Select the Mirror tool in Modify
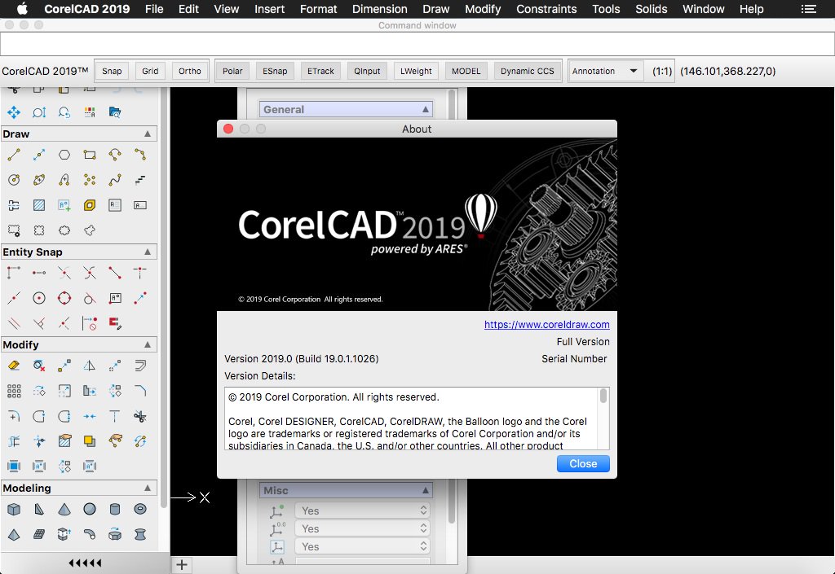835x574 pixels. click(x=90, y=366)
